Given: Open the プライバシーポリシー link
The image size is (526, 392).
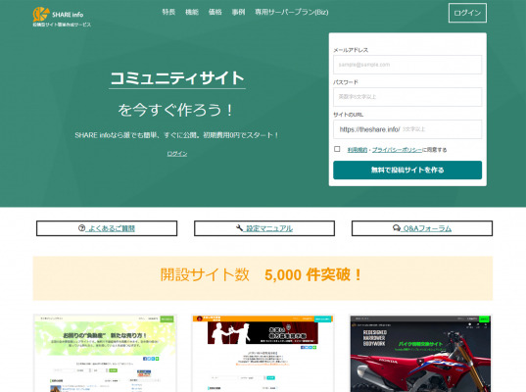Looking at the screenshot, I should point(397,150).
